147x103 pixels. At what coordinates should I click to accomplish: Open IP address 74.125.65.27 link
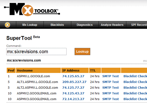pos(73,76)
